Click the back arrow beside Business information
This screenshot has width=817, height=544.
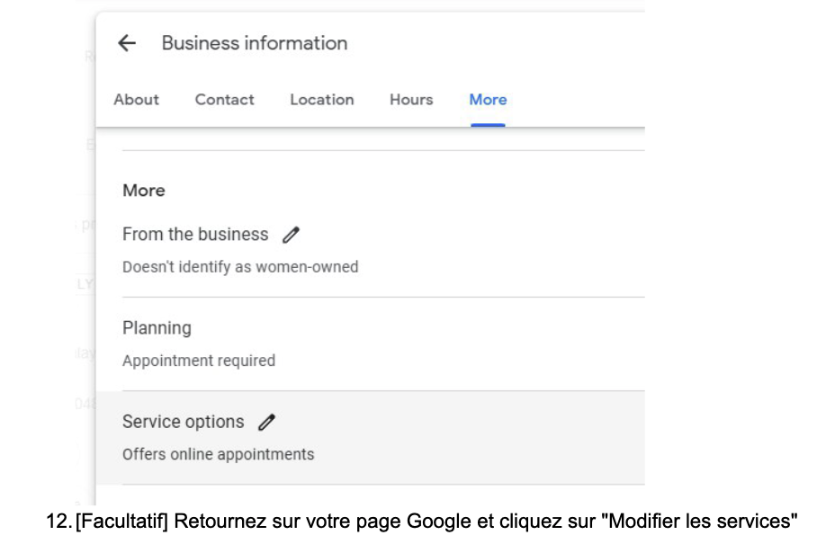click(x=127, y=43)
